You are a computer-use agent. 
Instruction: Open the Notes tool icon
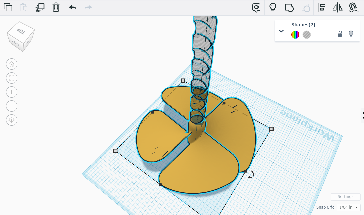(256, 8)
